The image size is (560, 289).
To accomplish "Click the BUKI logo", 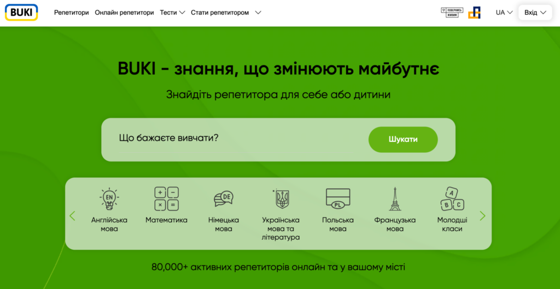I will tap(21, 13).
